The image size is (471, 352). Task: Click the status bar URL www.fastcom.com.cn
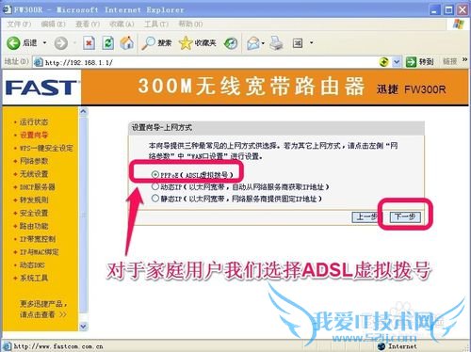click(x=58, y=346)
